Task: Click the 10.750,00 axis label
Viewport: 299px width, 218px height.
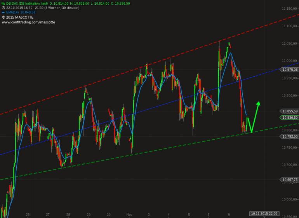Action: [289, 148]
